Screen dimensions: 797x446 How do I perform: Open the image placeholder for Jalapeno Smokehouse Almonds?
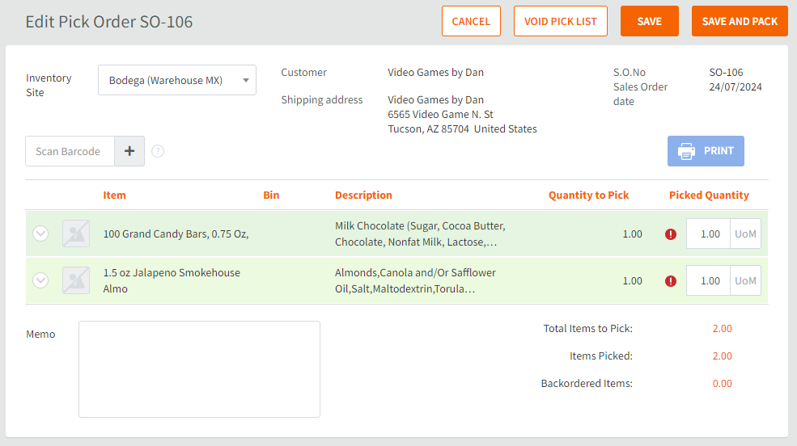pos(76,280)
